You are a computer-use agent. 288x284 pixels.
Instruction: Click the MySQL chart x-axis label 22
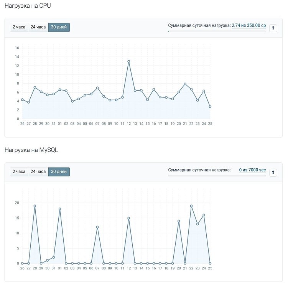[191, 268]
